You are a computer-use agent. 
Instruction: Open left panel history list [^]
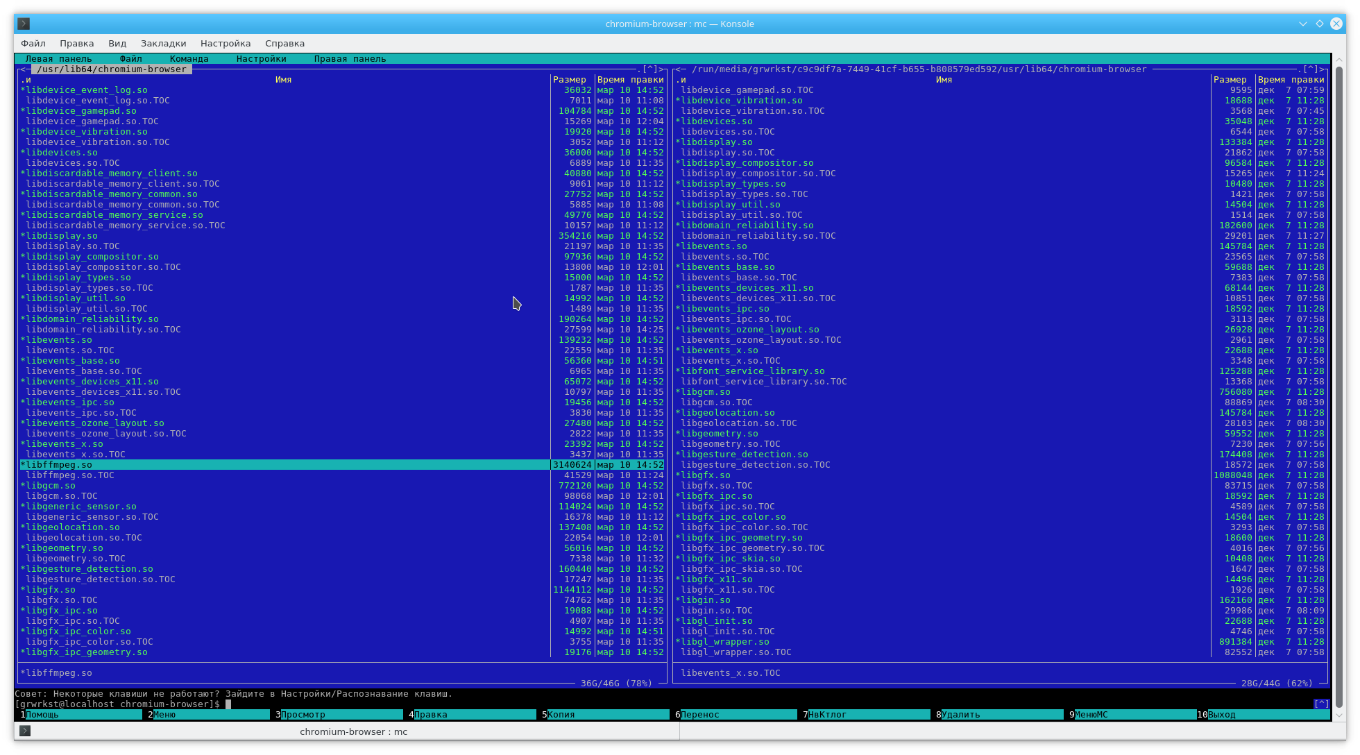(649, 69)
